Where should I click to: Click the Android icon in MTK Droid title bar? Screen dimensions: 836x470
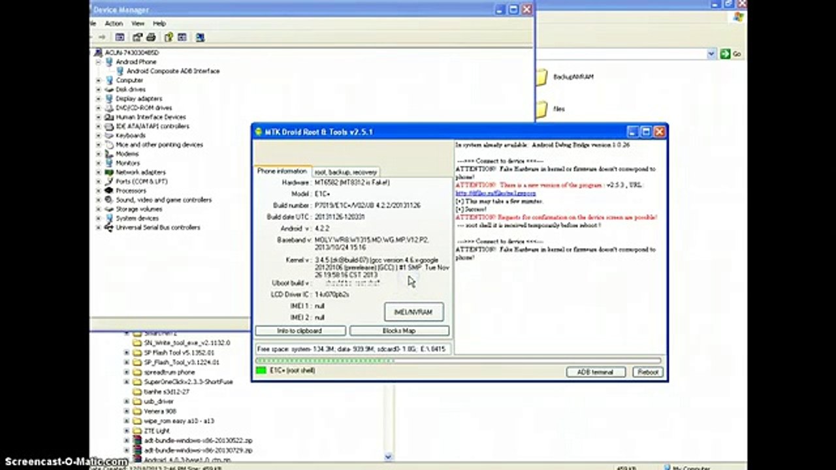pyautogui.click(x=259, y=132)
